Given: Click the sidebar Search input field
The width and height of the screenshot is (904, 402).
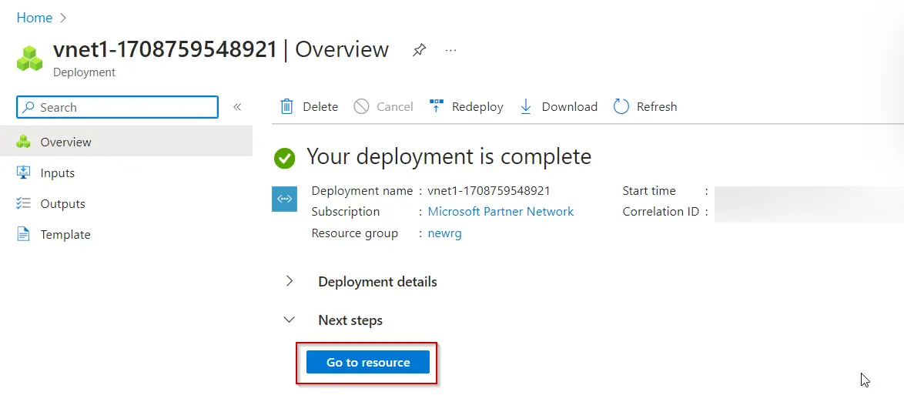Looking at the screenshot, I should pyautogui.click(x=123, y=107).
